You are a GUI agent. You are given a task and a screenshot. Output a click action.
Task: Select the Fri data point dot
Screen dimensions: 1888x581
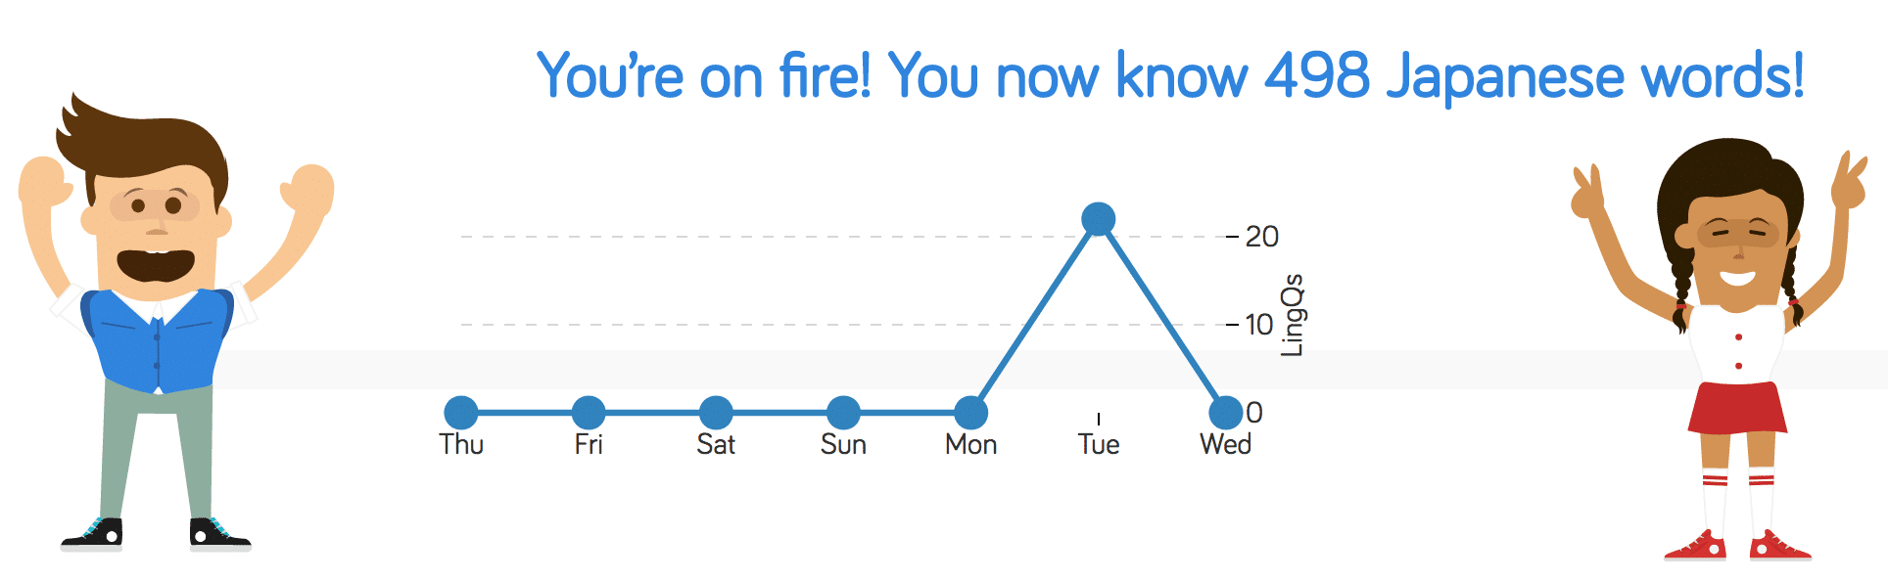click(589, 413)
